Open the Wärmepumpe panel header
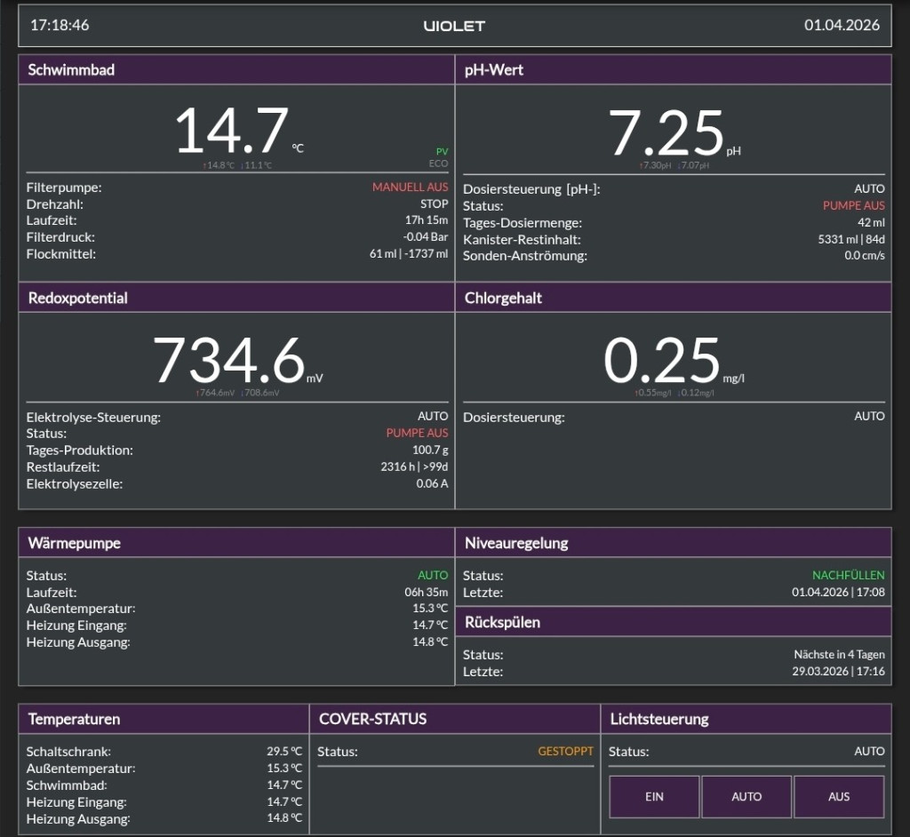This screenshot has width=910, height=837. point(236,543)
